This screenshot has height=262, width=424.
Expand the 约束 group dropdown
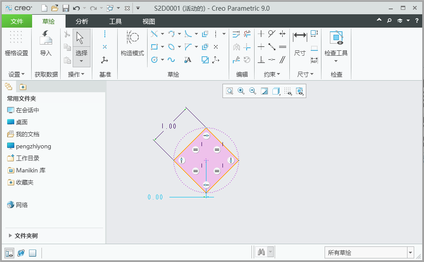click(x=272, y=74)
